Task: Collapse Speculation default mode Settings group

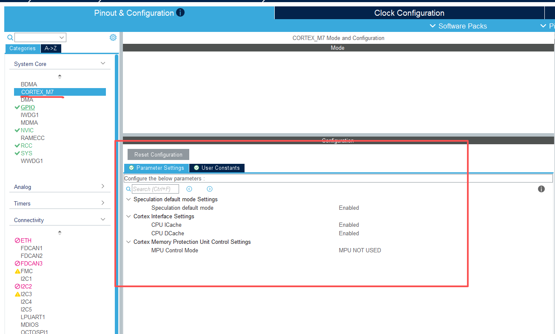Action: tap(129, 199)
